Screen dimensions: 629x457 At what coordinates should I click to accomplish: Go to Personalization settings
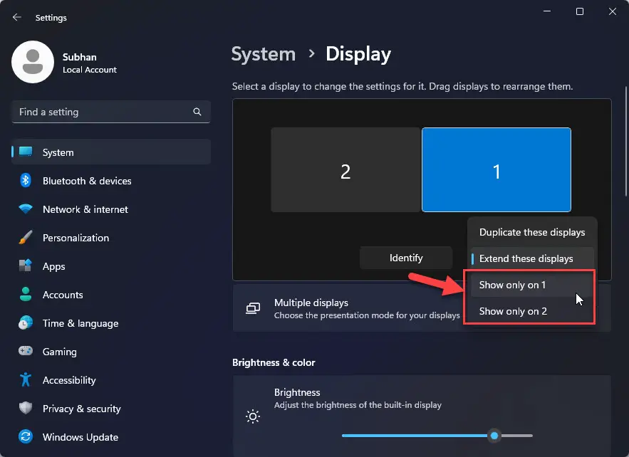coord(111,238)
